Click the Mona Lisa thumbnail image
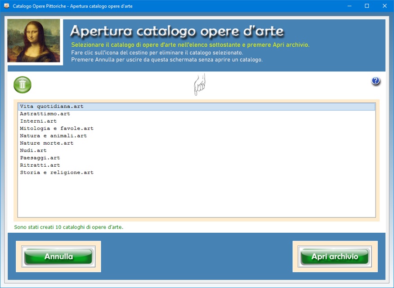Screen dimensions: 394x288 click(x=34, y=41)
